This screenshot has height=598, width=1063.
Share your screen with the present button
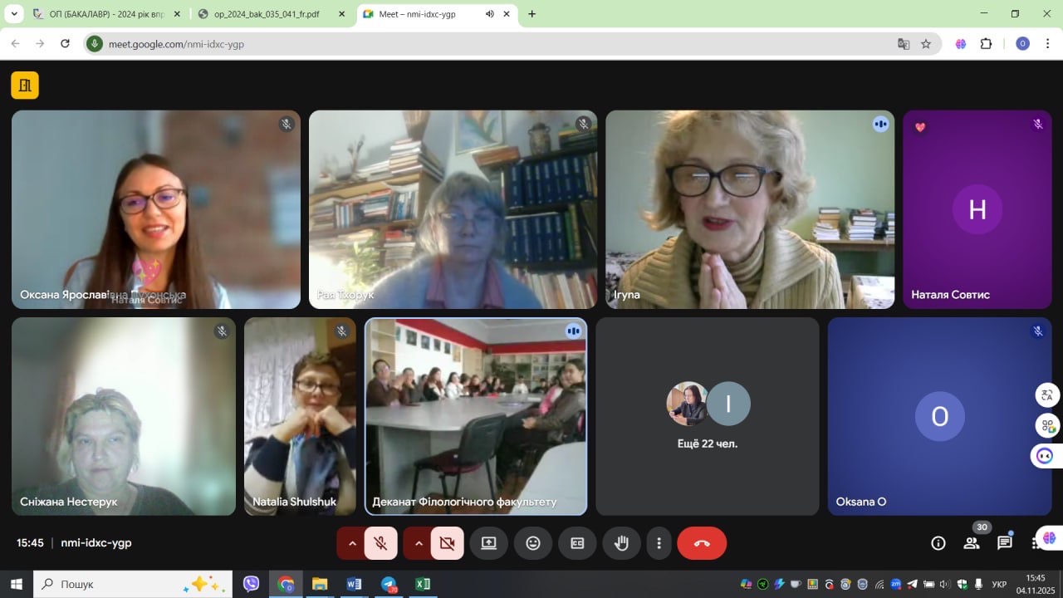[x=488, y=543]
